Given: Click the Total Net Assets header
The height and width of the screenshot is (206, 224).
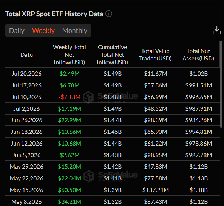Looking at the screenshot, I should (198, 55).
